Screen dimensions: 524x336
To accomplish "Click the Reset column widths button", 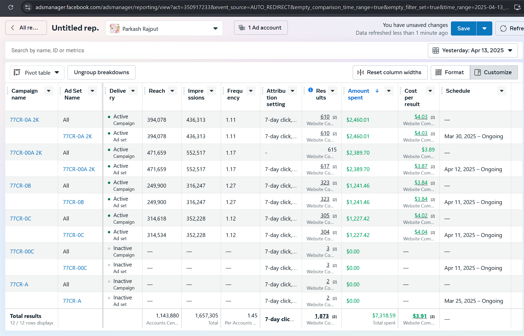I will point(390,72).
